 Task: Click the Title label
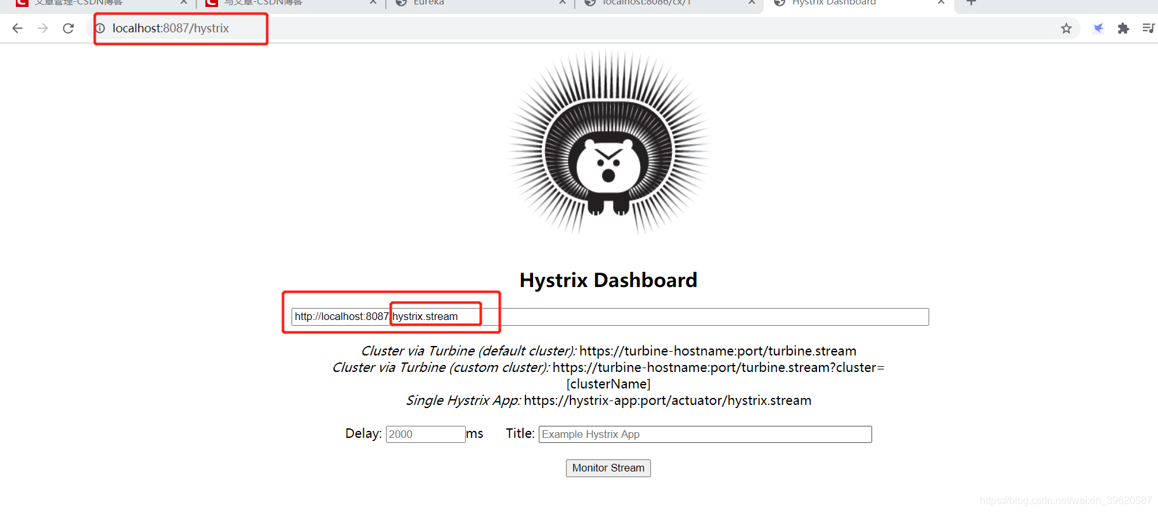click(x=520, y=433)
